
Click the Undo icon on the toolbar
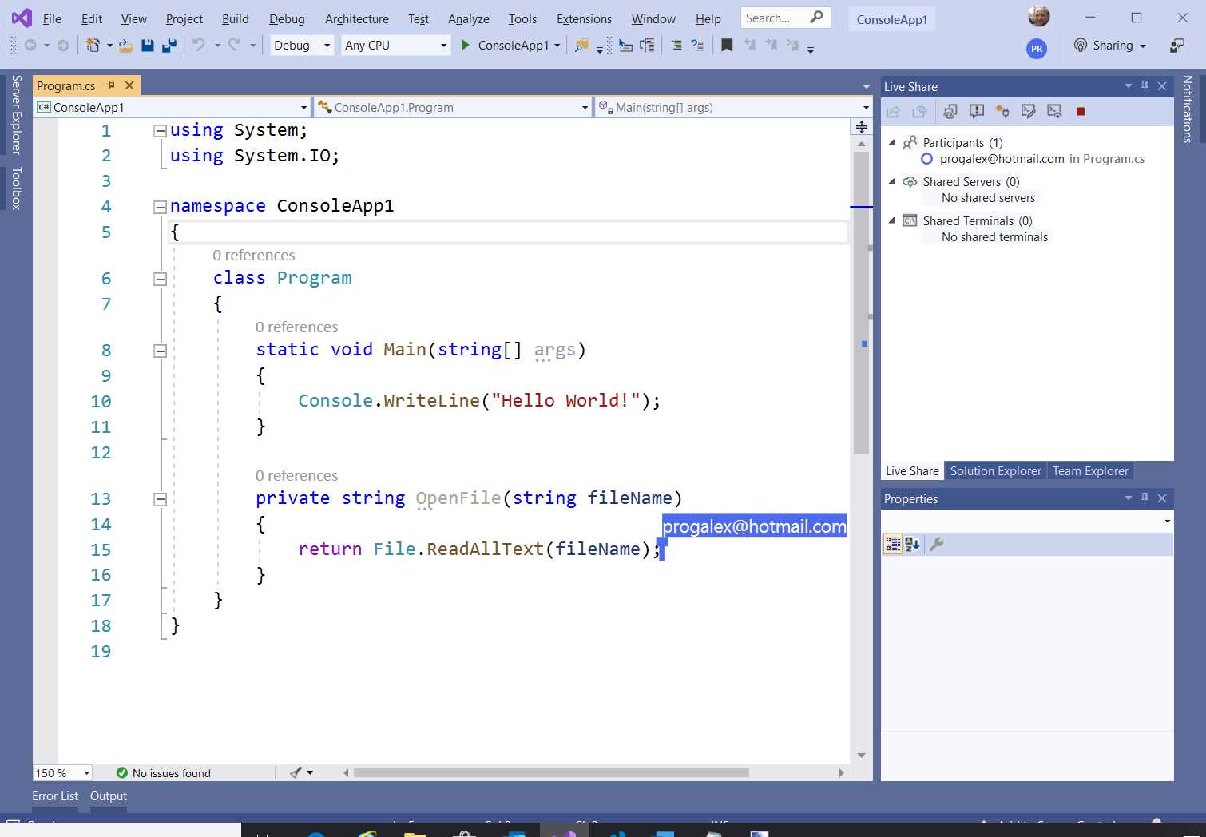tap(198, 46)
